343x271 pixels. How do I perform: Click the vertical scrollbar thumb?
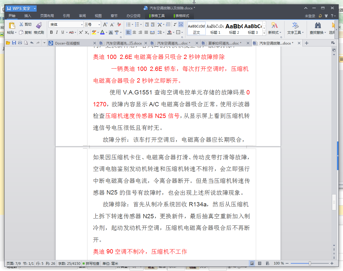[x=334, y=202]
